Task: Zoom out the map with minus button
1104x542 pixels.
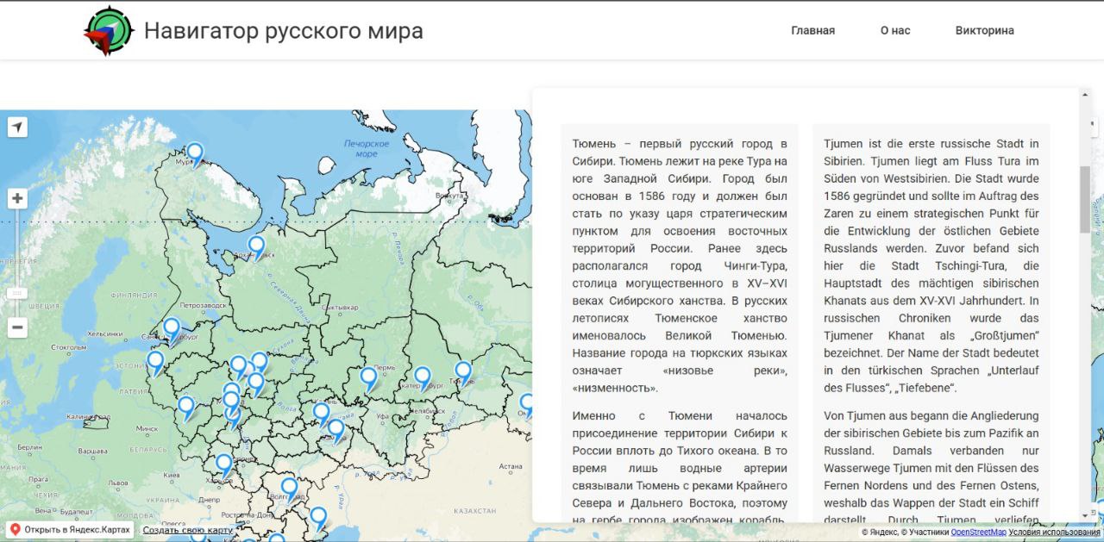Action: tap(17, 327)
